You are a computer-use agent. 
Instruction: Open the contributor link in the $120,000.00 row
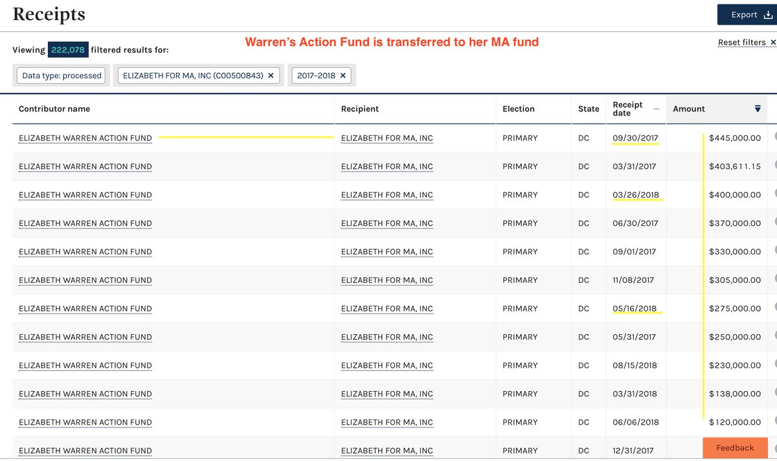(85, 422)
